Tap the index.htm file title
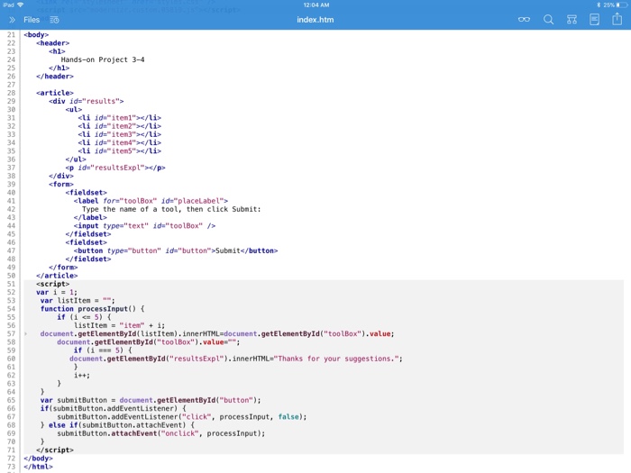631x473 pixels. click(x=315, y=20)
